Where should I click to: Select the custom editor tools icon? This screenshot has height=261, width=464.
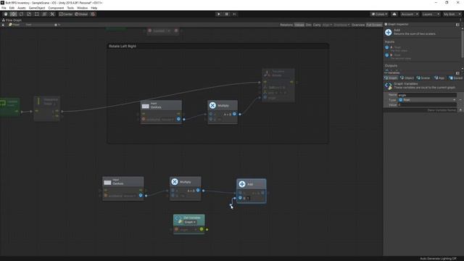point(52,14)
